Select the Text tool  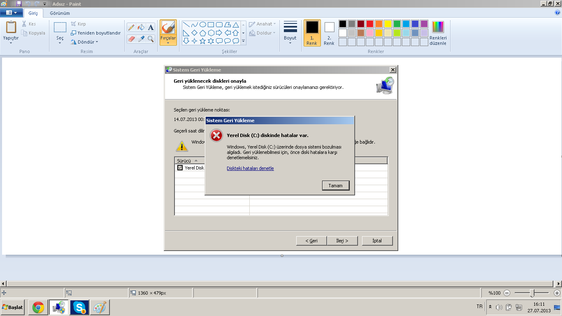tap(151, 28)
